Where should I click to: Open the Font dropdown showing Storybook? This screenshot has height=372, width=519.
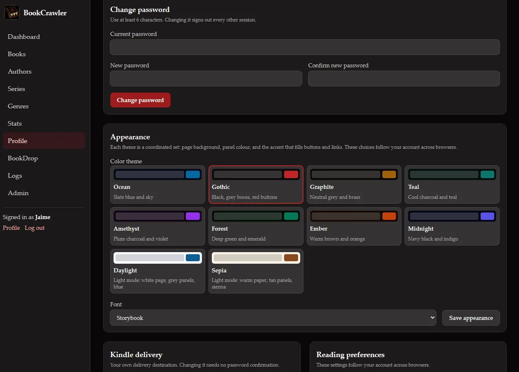pyautogui.click(x=273, y=318)
